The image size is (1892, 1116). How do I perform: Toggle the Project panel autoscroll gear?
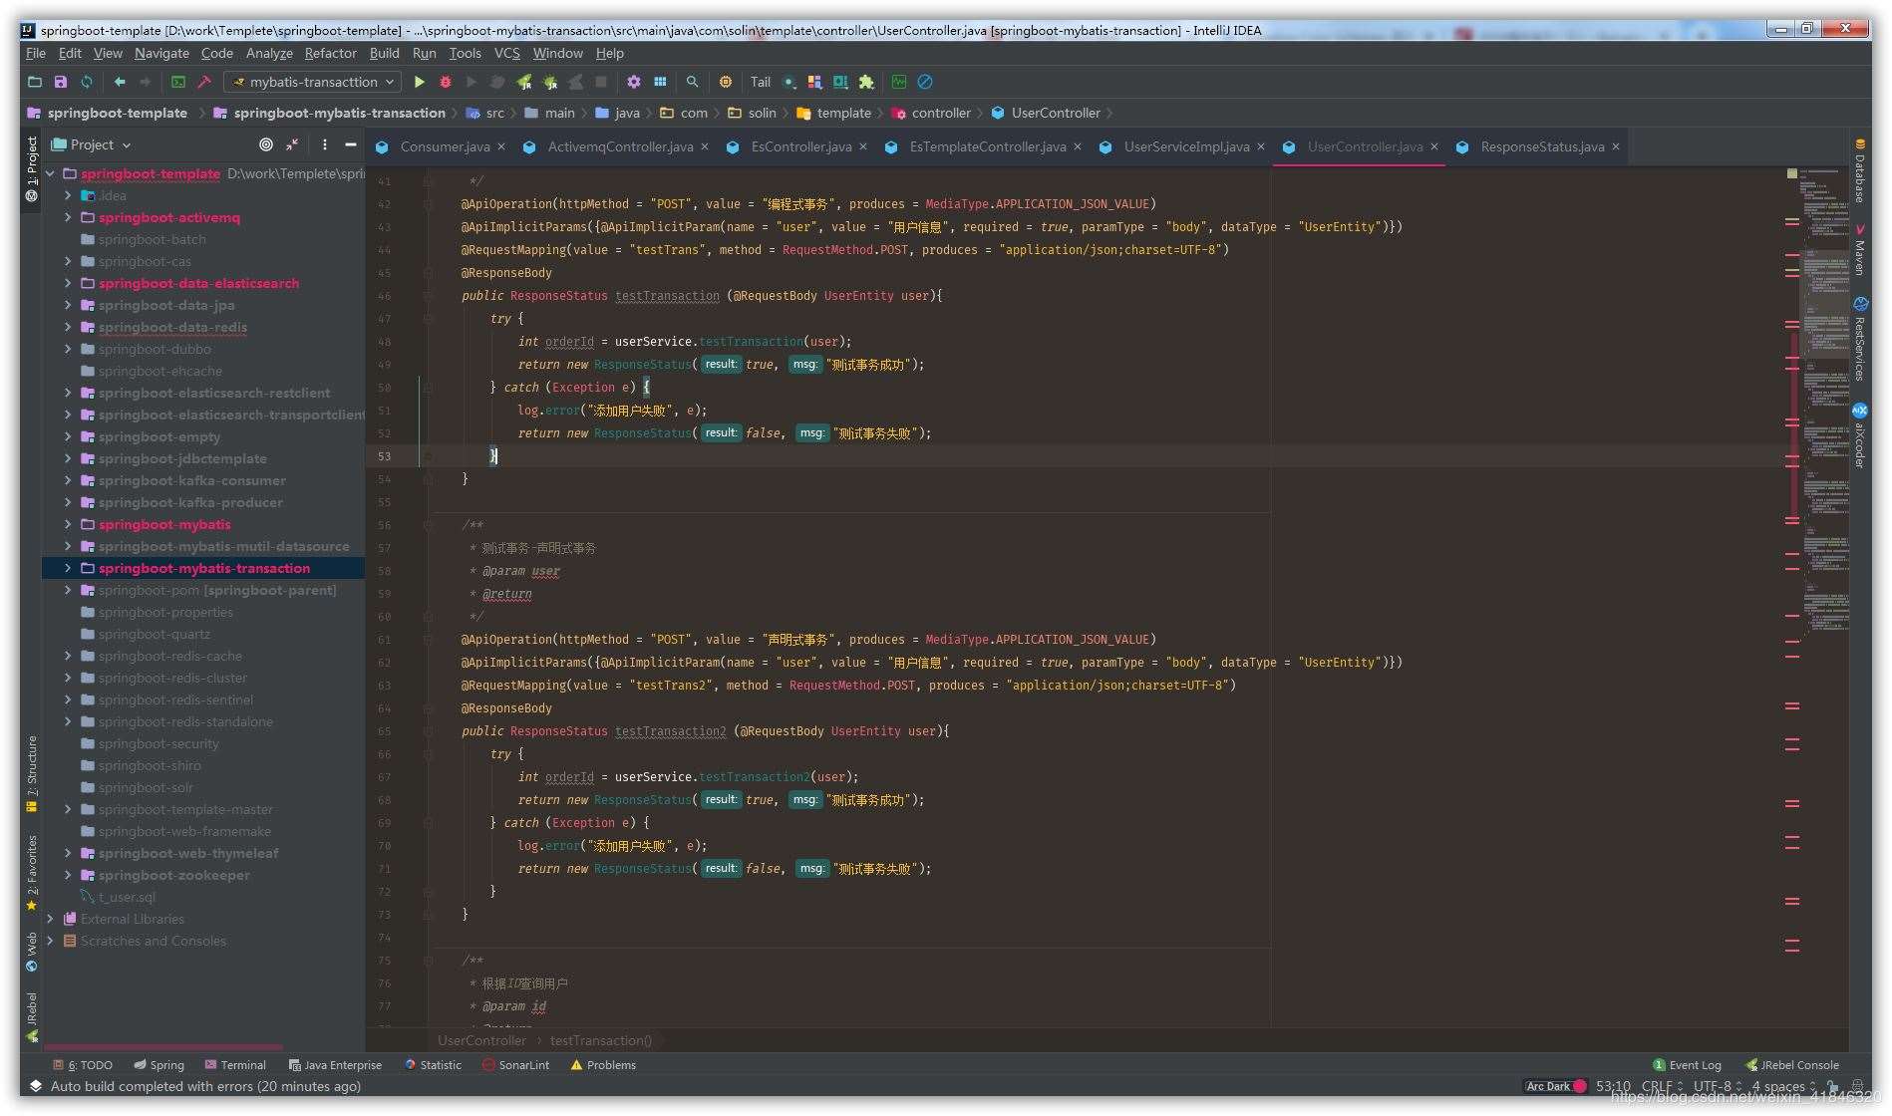coord(266,144)
